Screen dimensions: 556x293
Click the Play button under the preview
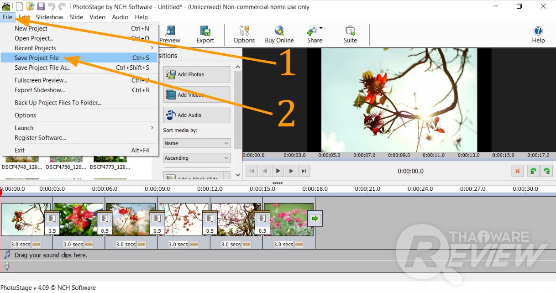coord(278,171)
